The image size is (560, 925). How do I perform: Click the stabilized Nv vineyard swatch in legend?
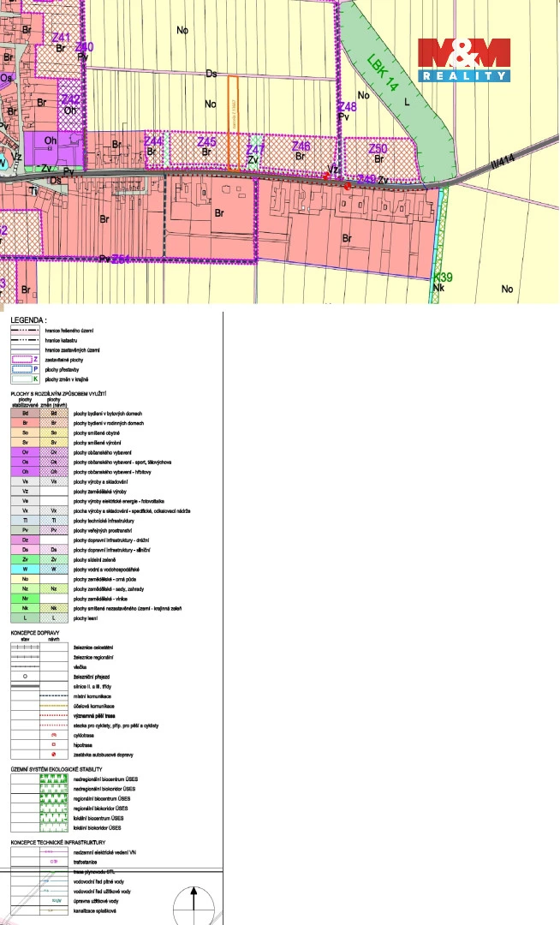26,598
